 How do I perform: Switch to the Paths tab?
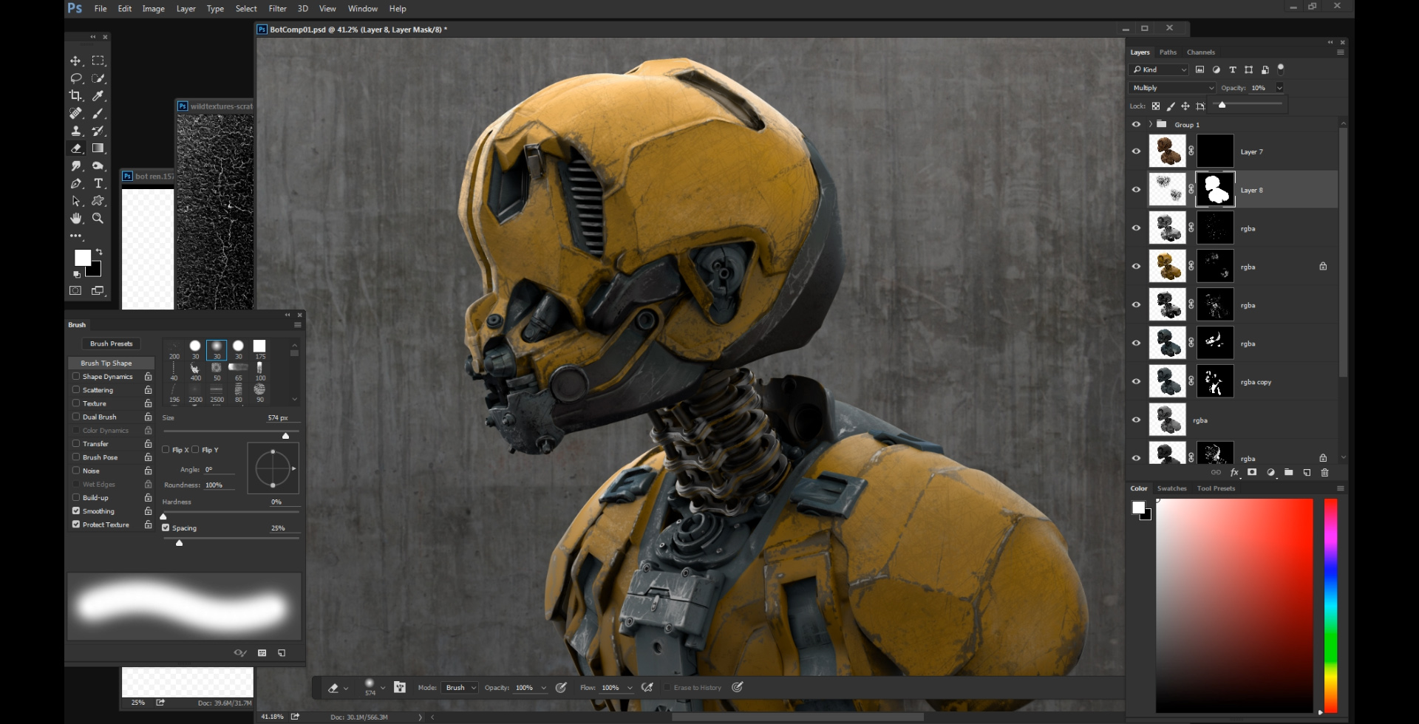[1168, 52]
